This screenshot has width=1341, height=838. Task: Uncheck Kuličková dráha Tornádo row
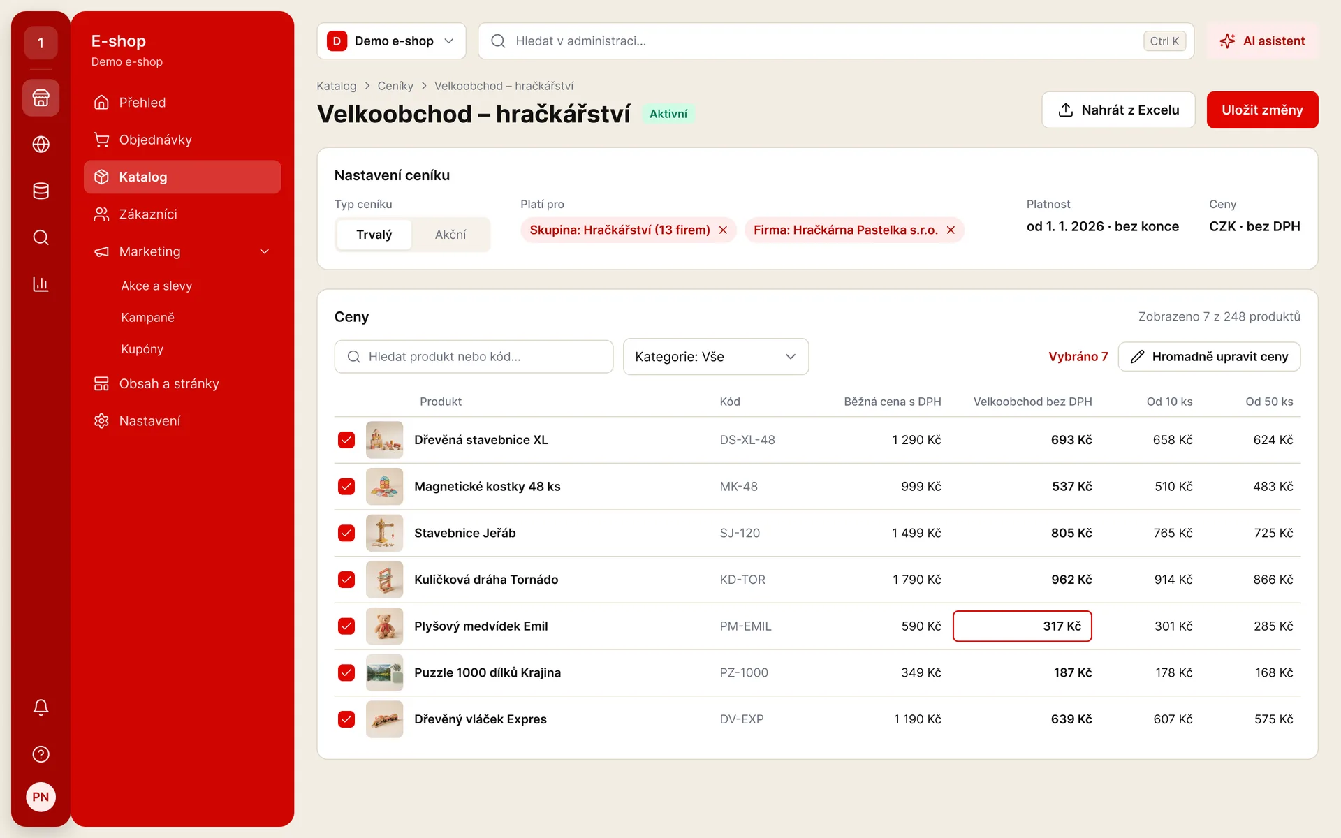[x=346, y=580]
